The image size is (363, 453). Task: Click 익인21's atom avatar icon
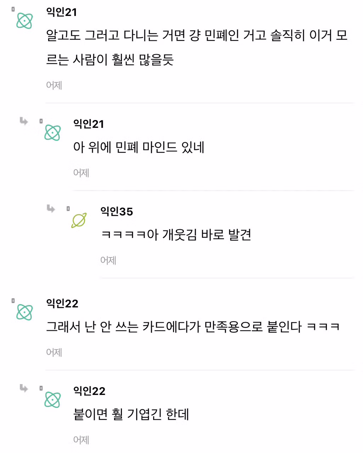click(24, 21)
